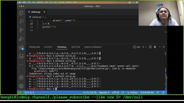Show errors and warnings count in status bar
This screenshot has width=184, height=103.
click(29, 92)
